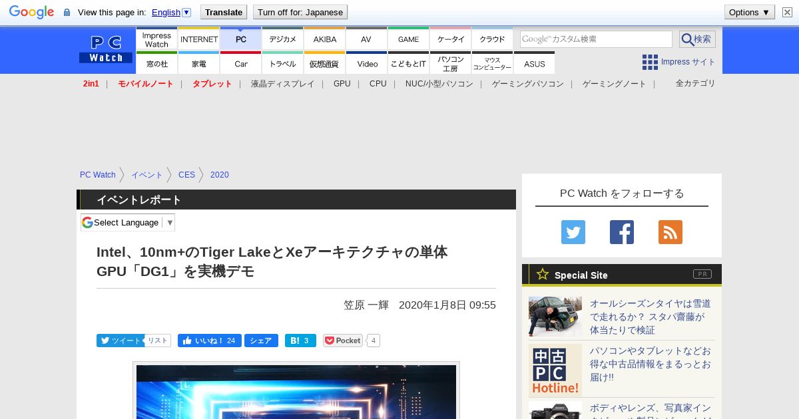Image resolution: width=799 pixels, height=419 pixels.
Task: Click the PC Watch logo
Action: point(106,50)
